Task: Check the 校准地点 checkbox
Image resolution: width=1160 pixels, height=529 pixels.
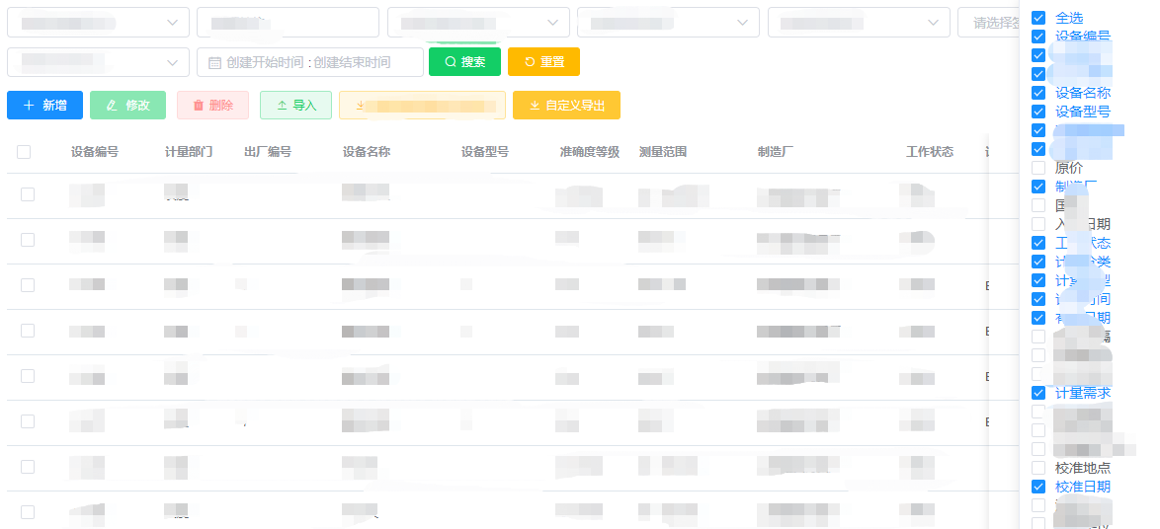Action: [1038, 469]
